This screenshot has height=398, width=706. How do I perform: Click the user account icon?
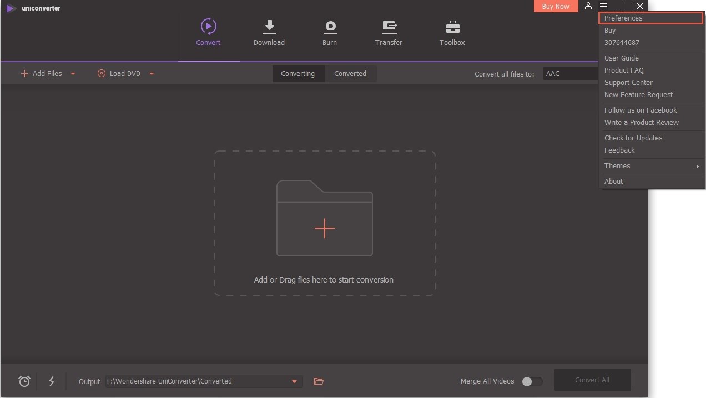[x=588, y=6]
